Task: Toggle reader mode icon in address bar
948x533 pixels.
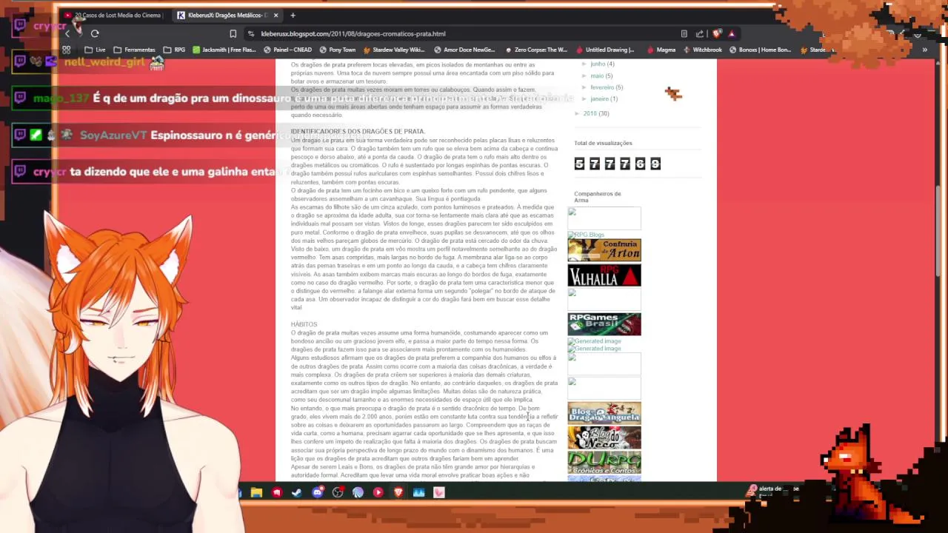Action: (x=684, y=33)
